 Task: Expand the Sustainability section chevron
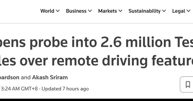click(164, 11)
